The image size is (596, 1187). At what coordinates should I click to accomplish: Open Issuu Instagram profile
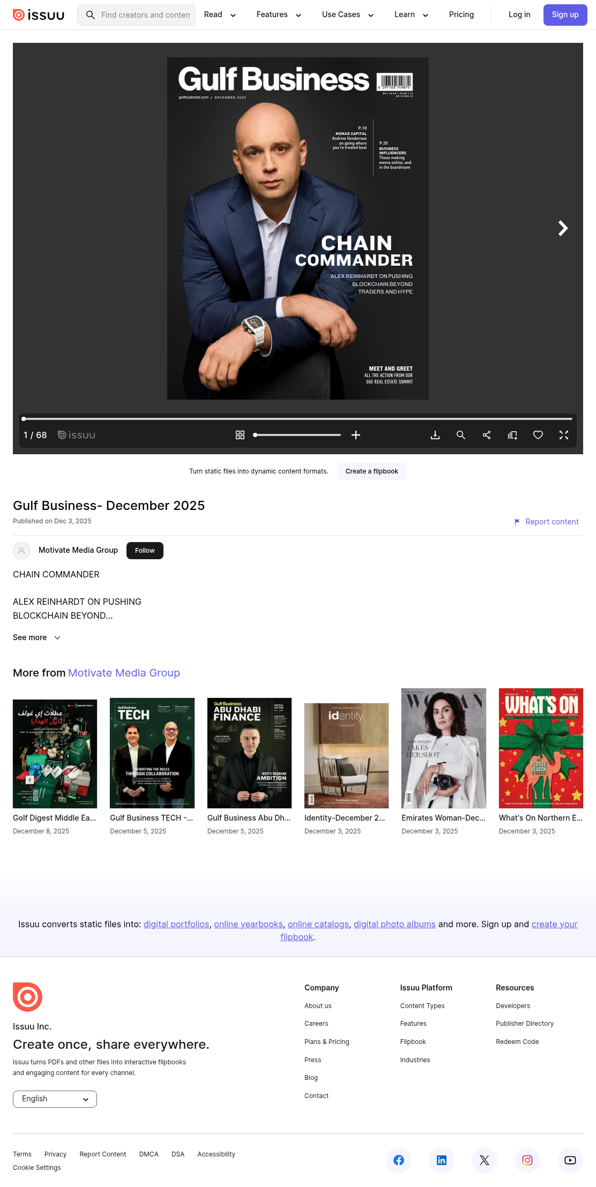pos(527,1160)
